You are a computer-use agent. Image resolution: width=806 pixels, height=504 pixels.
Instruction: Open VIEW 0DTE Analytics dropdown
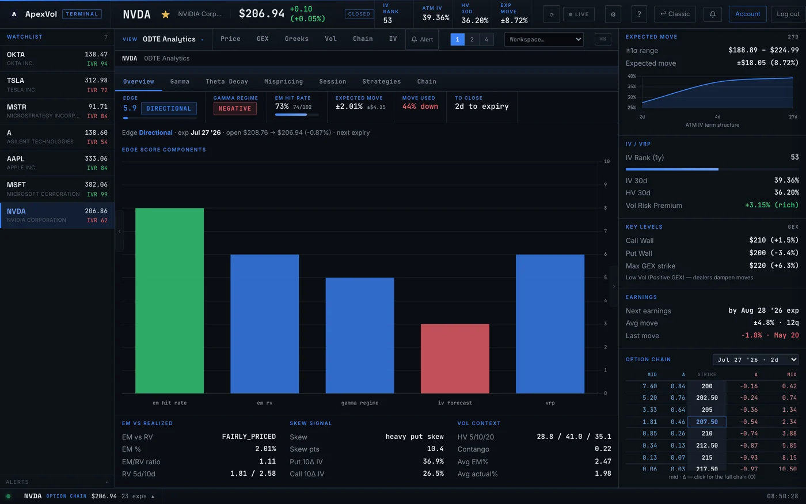pos(164,39)
